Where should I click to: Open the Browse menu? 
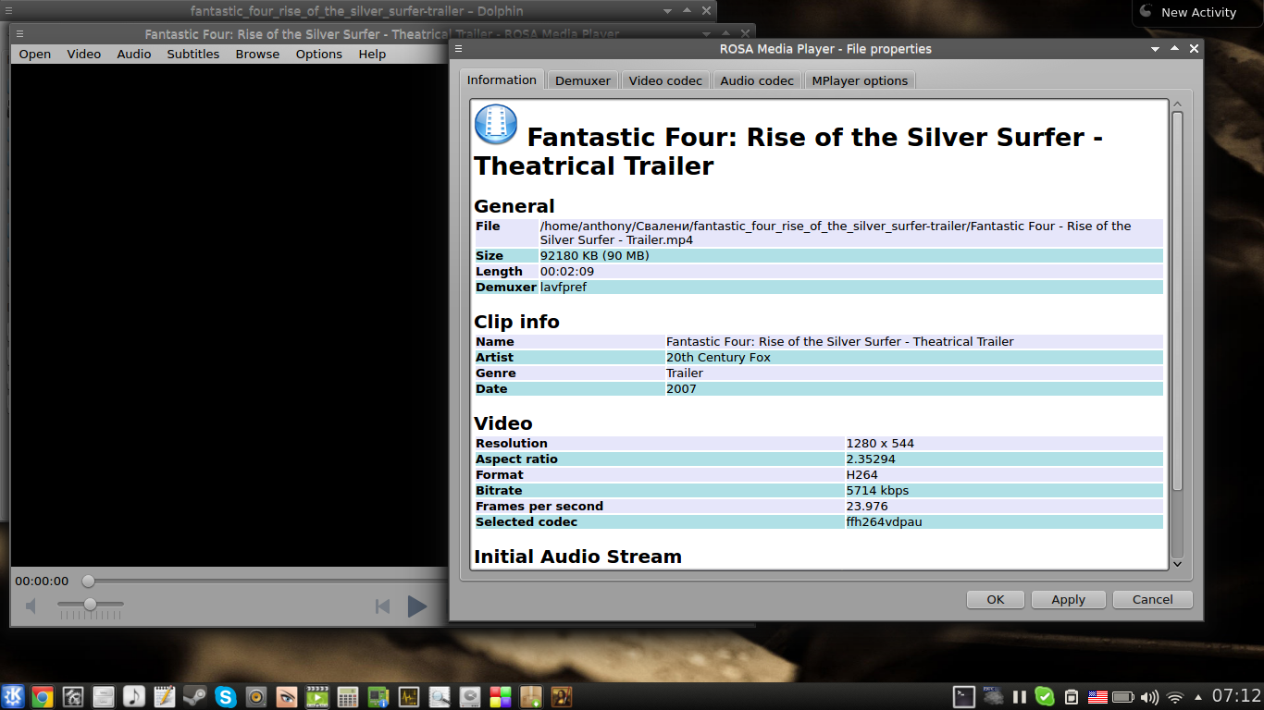point(257,54)
